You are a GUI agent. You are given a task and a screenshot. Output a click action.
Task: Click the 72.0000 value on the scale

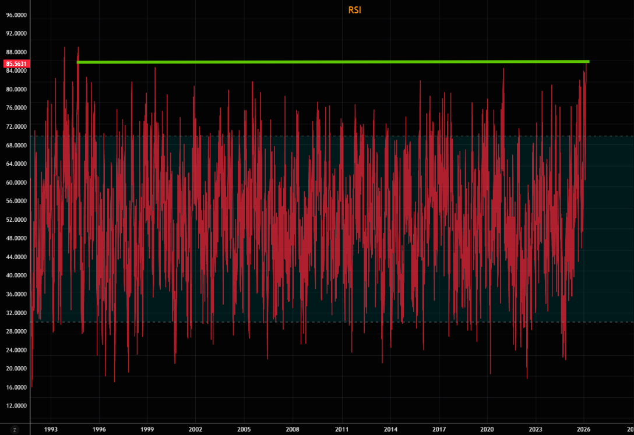(x=16, y=126)
